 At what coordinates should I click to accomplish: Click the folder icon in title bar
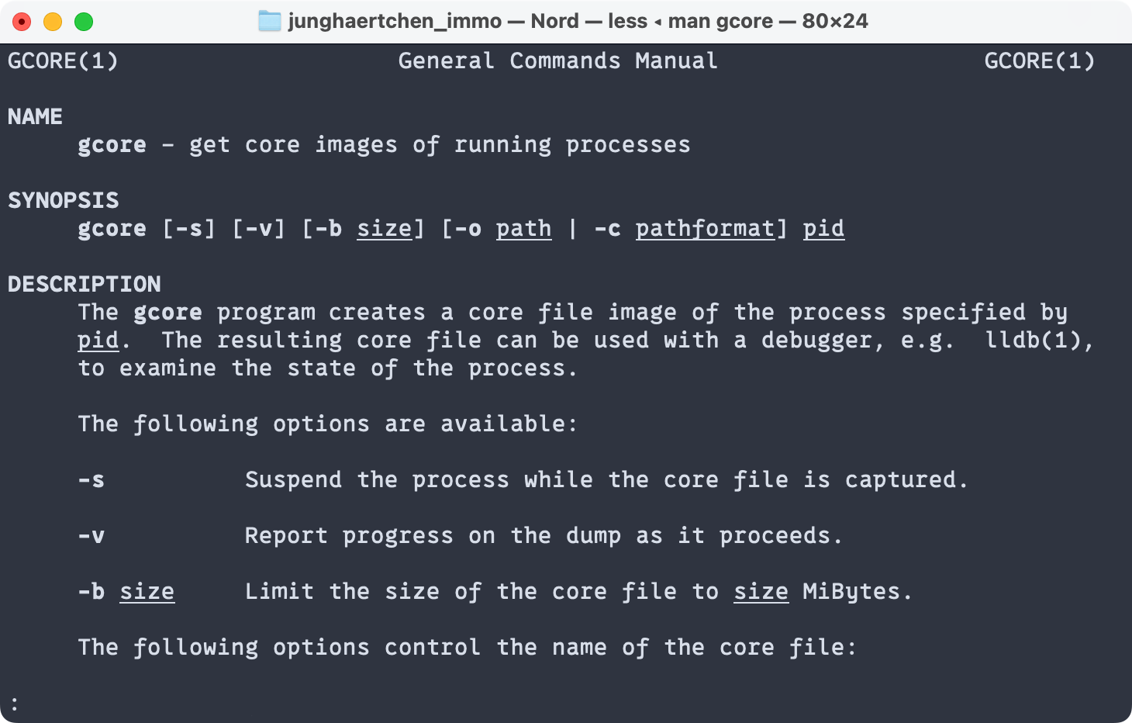coord(269,21)
